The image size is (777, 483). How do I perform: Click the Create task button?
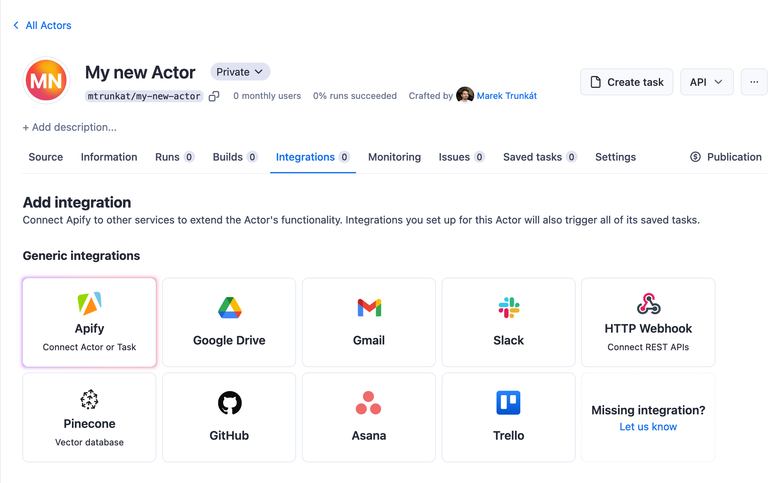(x=627, y=82)
